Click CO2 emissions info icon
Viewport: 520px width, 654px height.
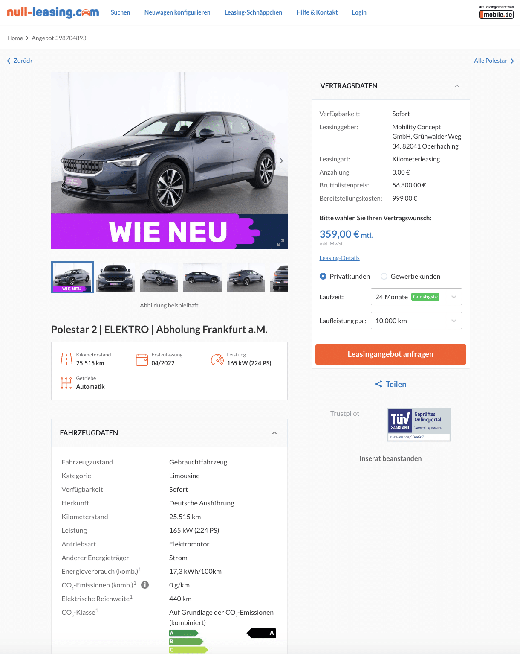point(145,585)
